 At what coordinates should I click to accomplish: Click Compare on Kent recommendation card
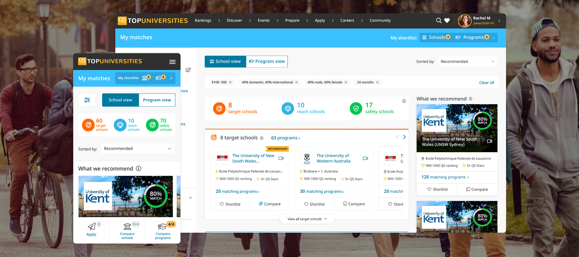coord(477,190)
